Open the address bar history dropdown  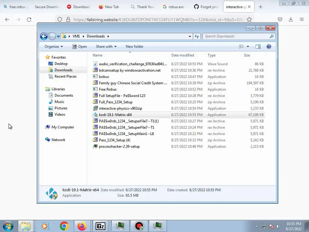[x=190, y=37]
